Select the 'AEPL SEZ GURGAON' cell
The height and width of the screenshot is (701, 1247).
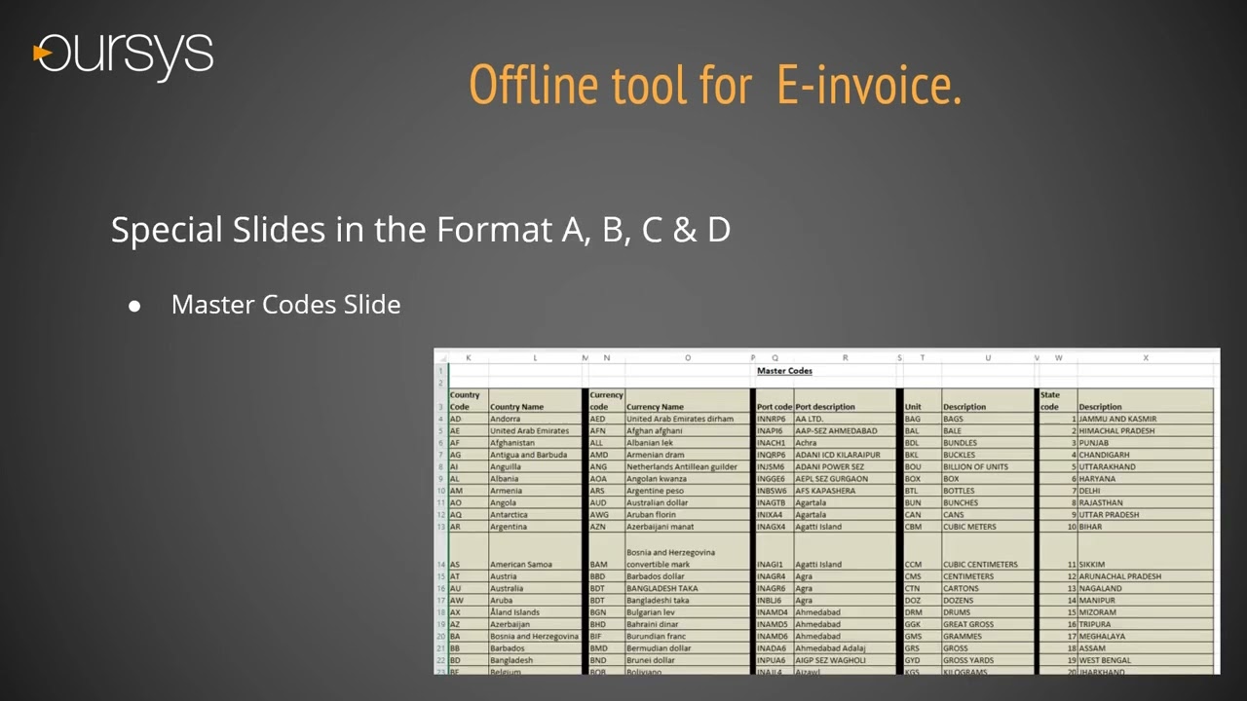point(845,479)
